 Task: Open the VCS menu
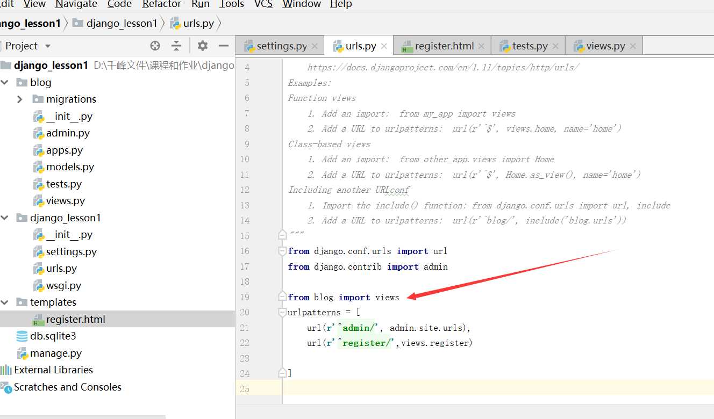[263, 4]
